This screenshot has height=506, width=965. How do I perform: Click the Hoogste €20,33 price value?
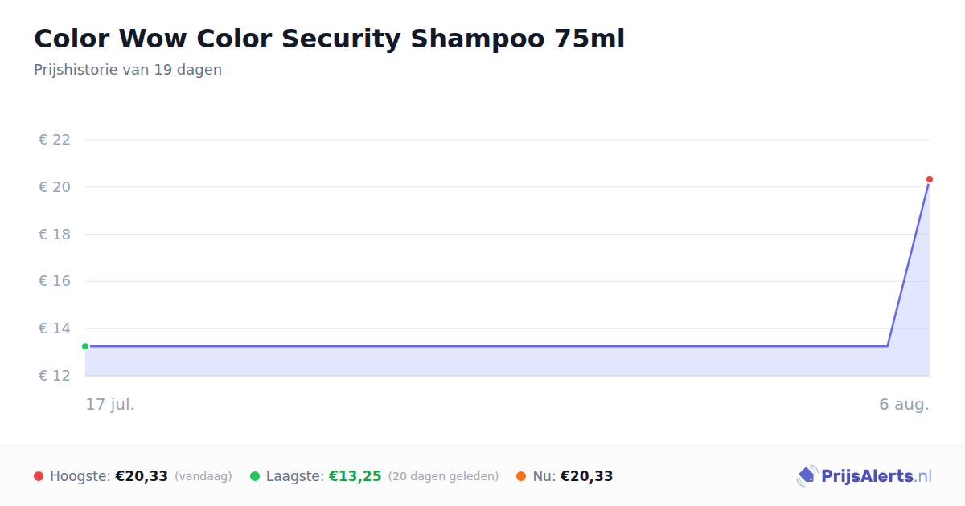[142, 476]
